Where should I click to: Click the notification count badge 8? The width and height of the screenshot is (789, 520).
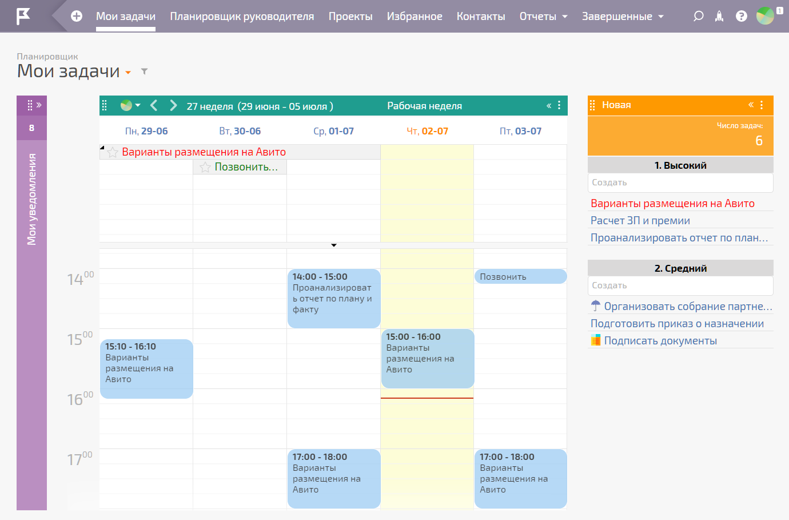(x=31, y=128)
